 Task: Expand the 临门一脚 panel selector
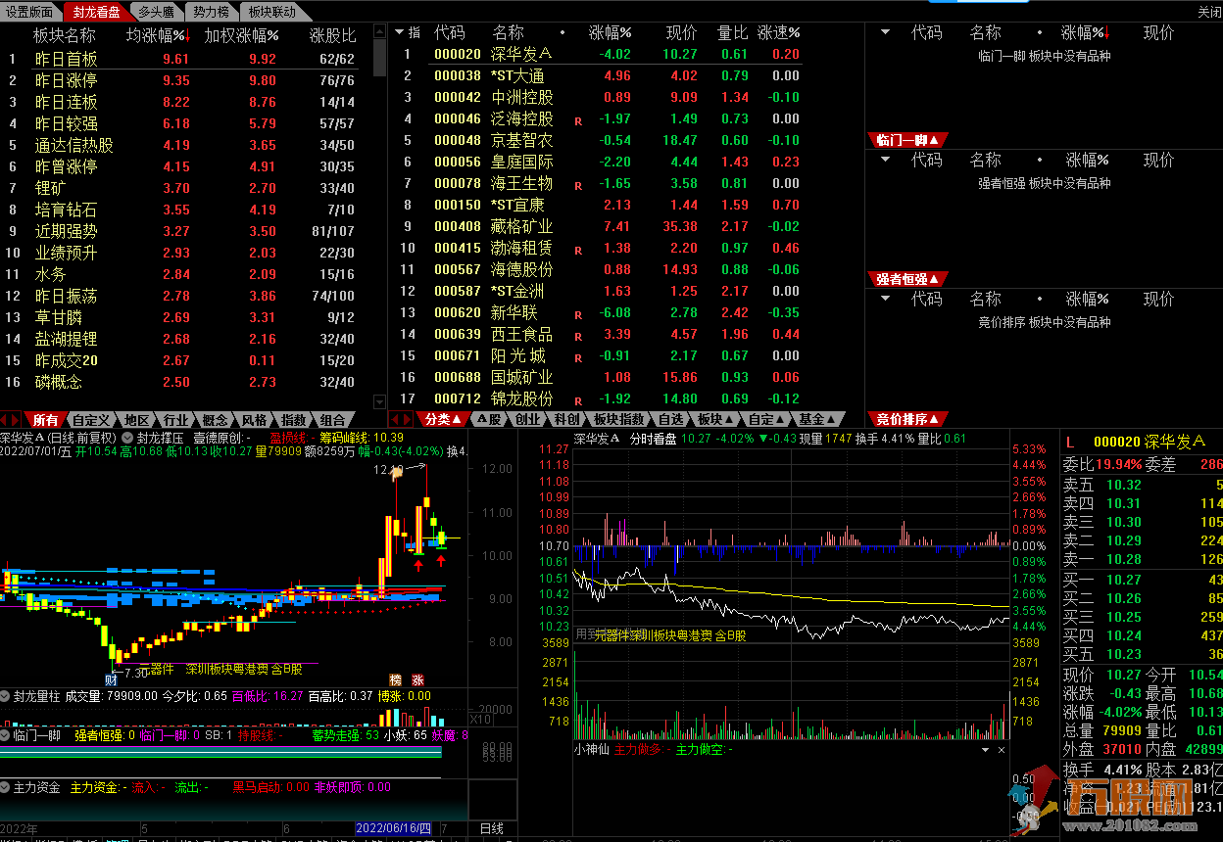[x=907, y=141]
